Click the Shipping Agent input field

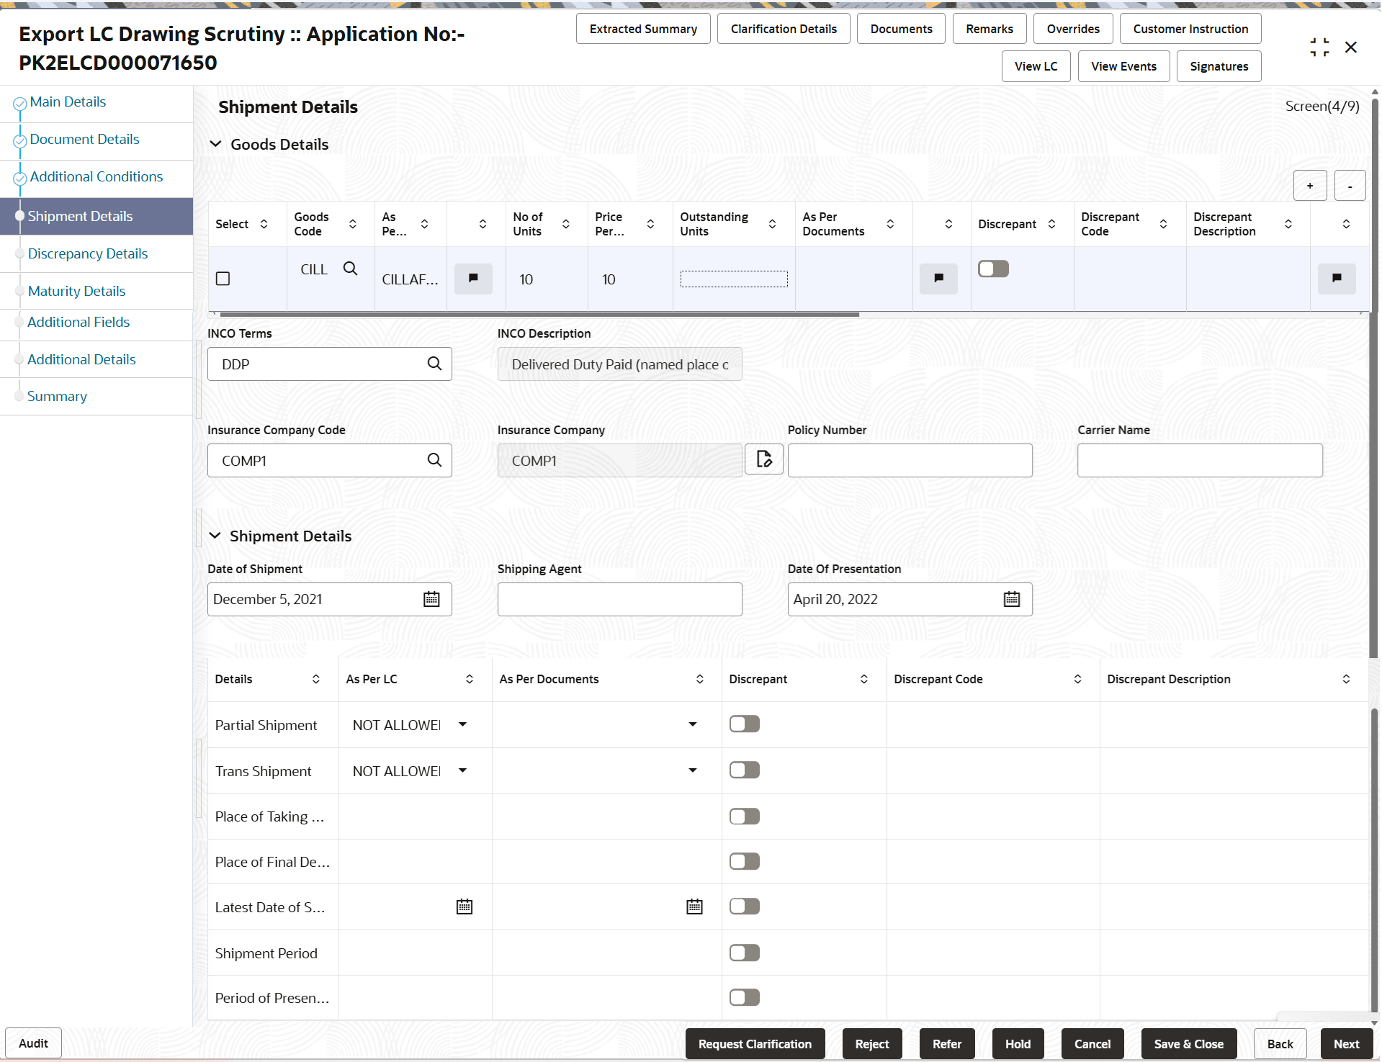pos(619,599)
